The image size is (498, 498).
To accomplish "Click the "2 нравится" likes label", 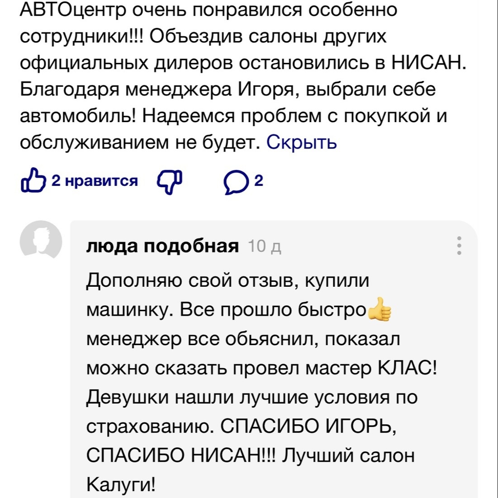I will click(95, 181).
